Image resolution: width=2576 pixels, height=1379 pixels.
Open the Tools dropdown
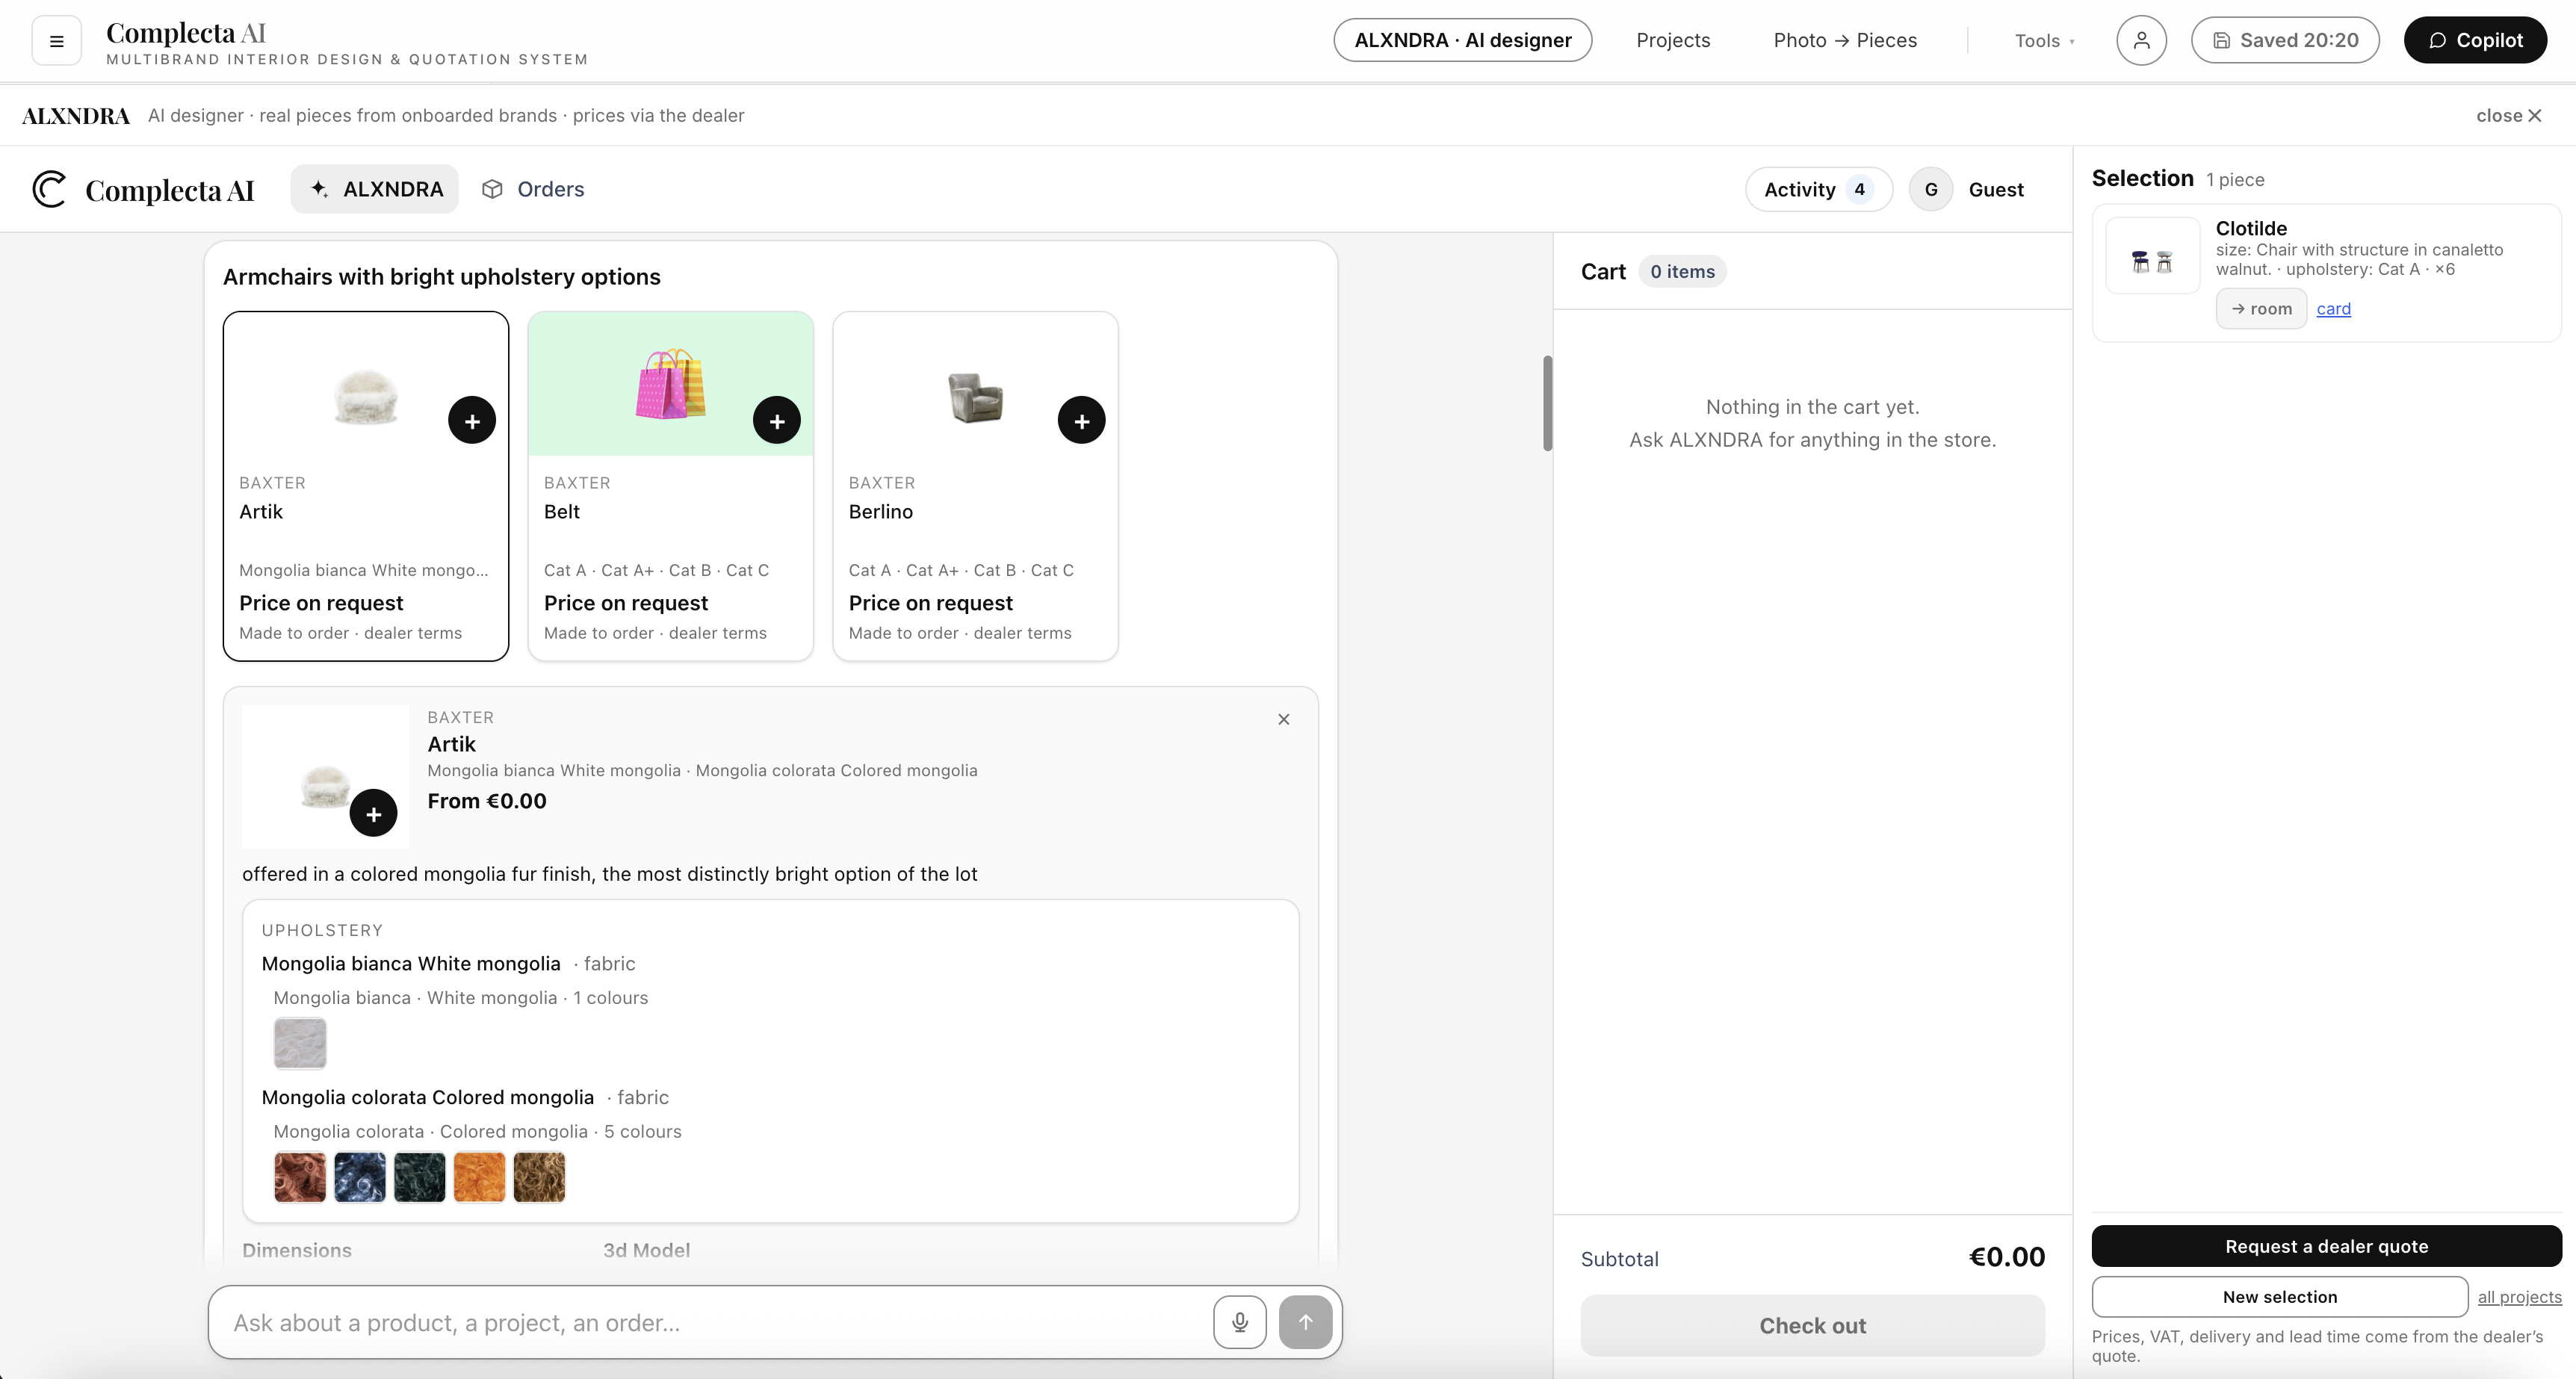point(2044,41)
